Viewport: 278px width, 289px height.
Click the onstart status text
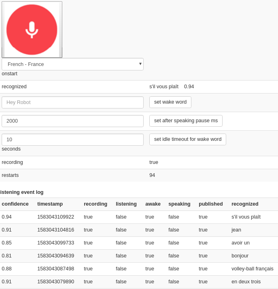(9, 74)
